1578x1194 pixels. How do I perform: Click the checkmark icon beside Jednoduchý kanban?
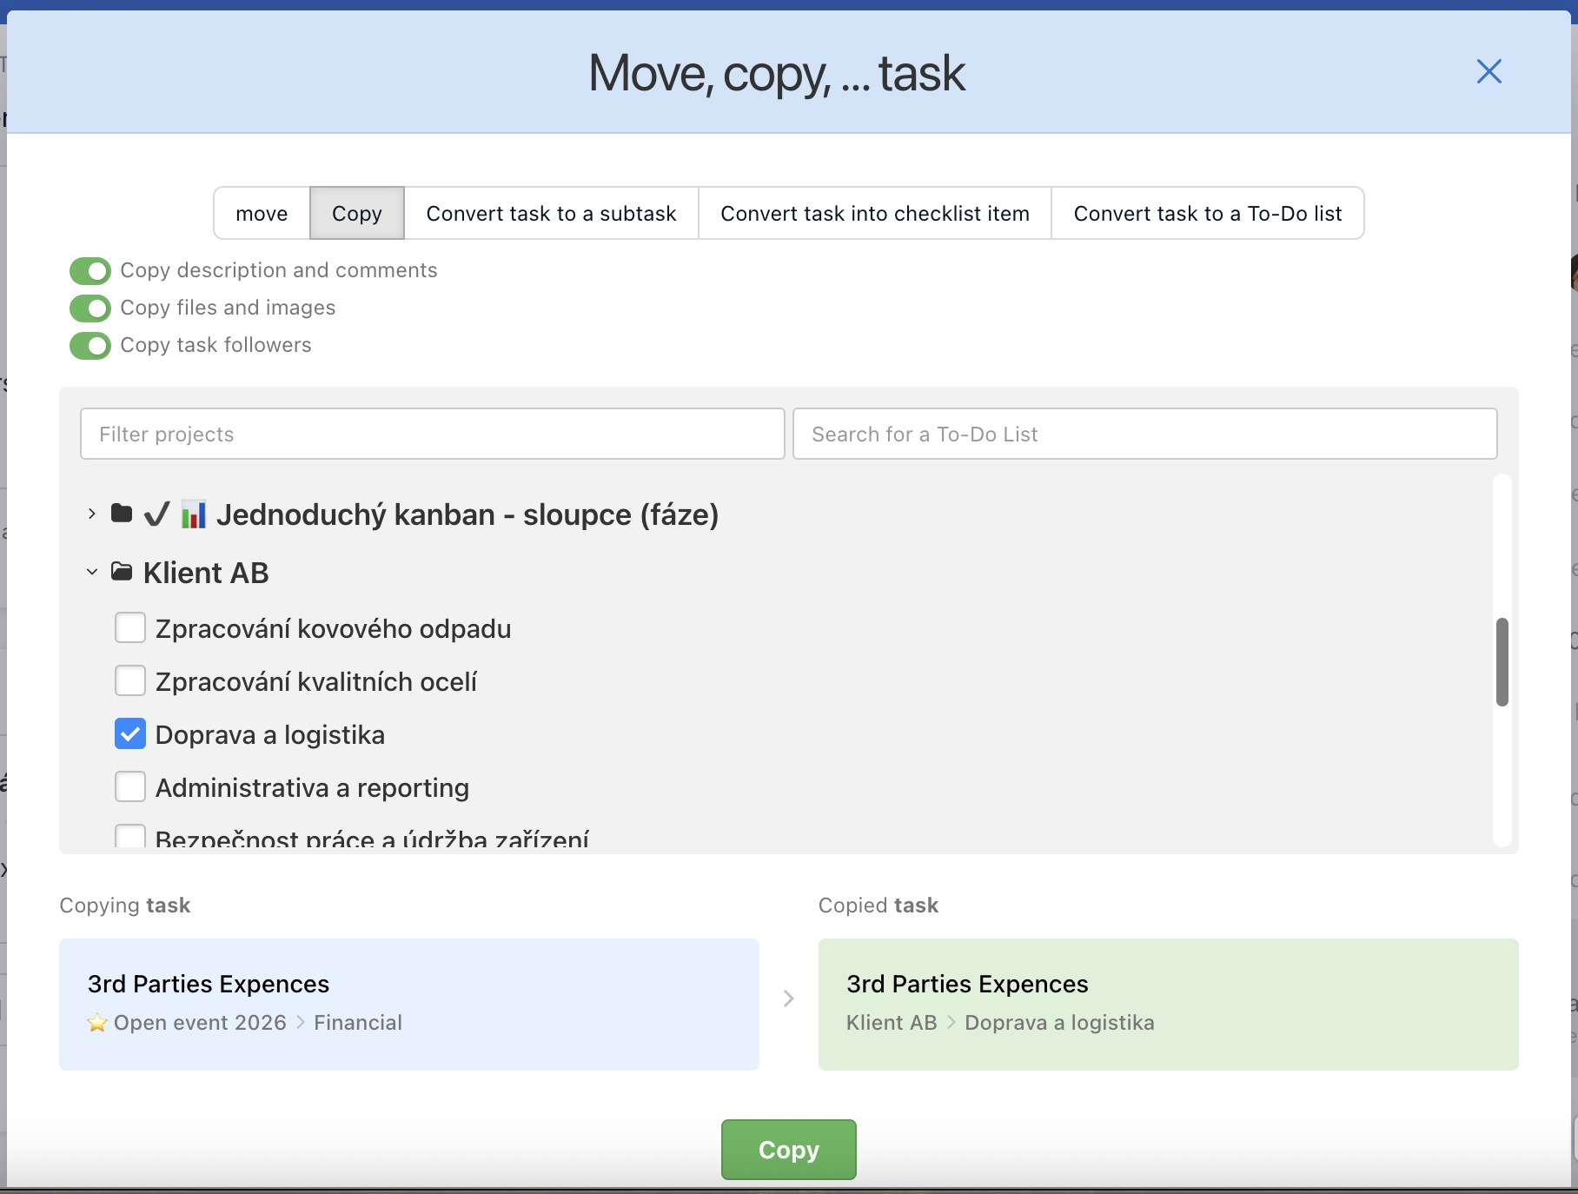pyautogui.click(x=156, y=514)
